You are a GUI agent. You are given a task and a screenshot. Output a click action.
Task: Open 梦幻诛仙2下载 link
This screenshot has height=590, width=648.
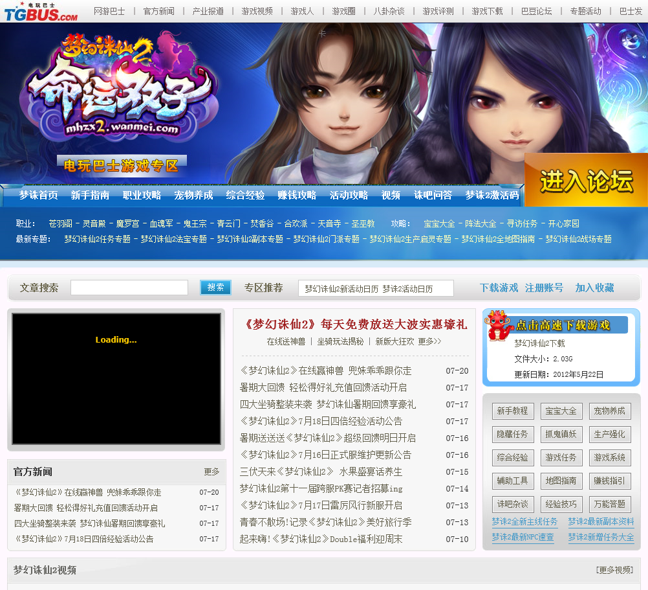539,343
